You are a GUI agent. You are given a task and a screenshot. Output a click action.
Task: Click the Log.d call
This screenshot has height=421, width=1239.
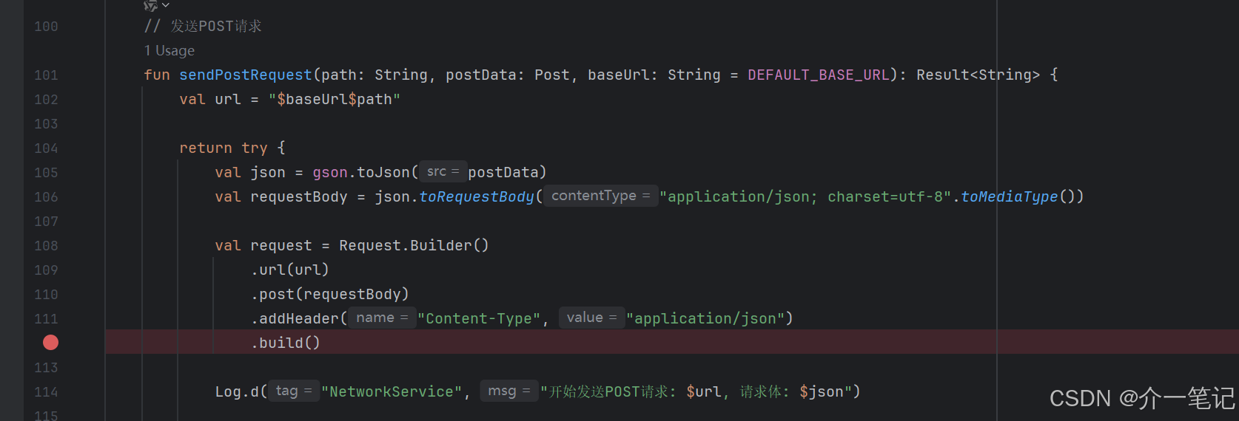click(x=237, y=391)
